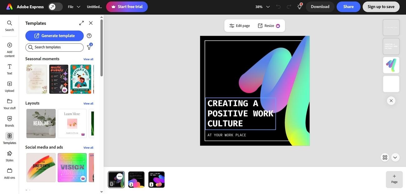This screenshot has width=406, height=194.
Task: Expand the File menu chevron
Action: click(x=78, y=7)
